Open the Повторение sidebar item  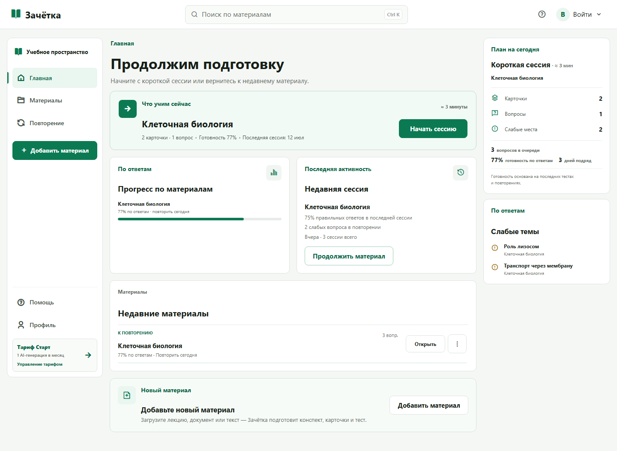pos(55,123)
